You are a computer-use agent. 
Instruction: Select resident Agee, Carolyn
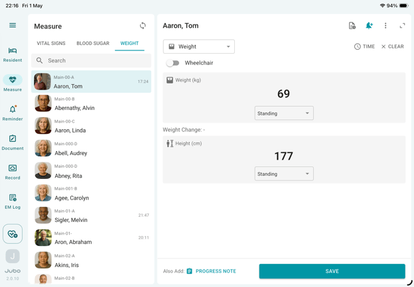click(x=91, y=193)
